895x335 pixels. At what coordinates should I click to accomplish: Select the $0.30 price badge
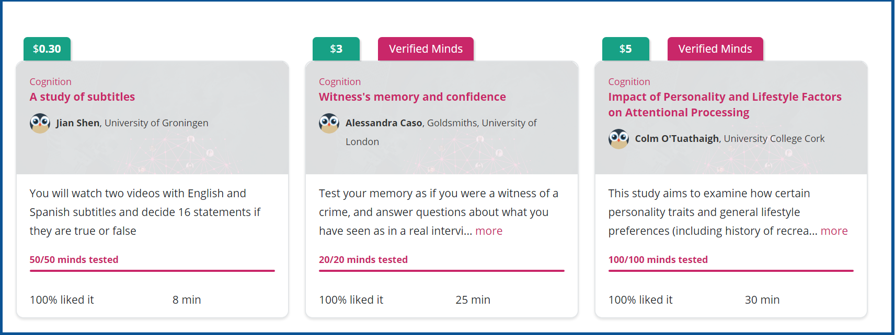coord(47,49)
